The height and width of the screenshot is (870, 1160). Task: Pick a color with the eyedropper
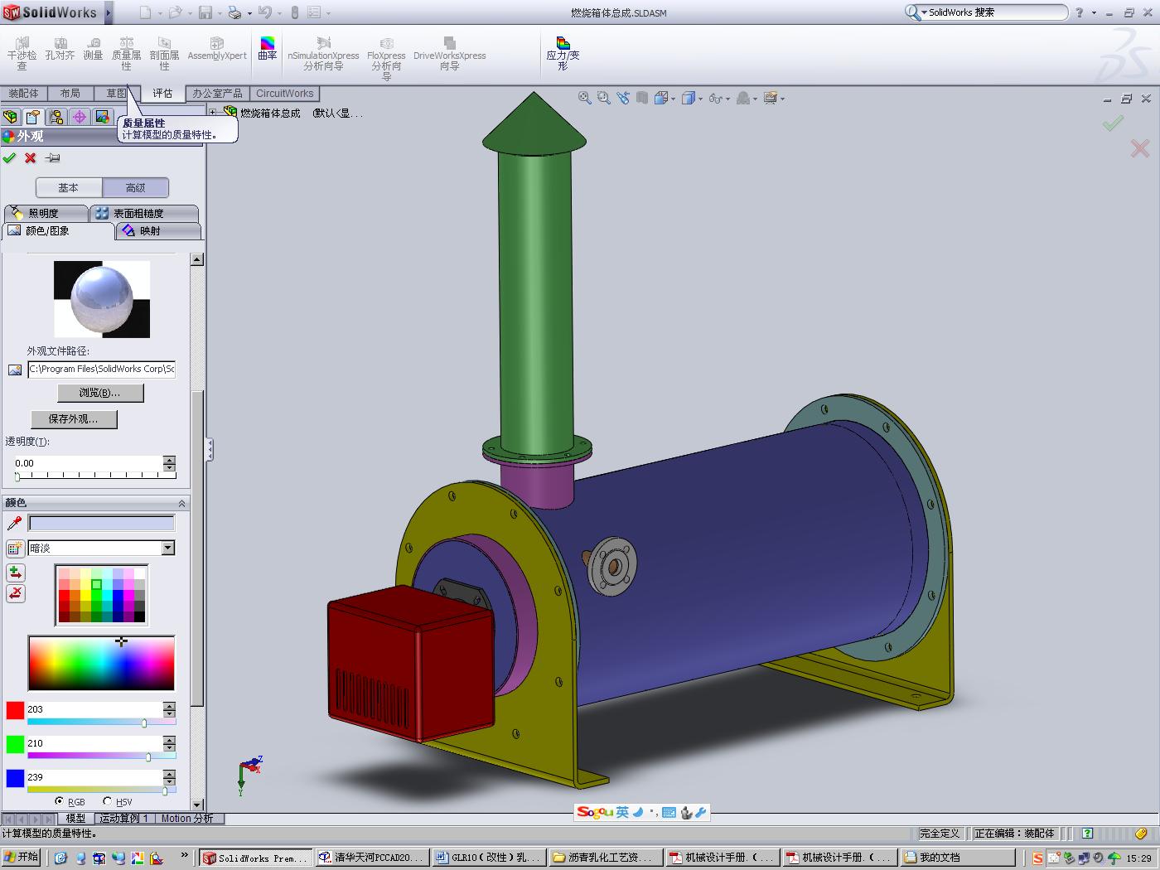pos(14,523)
